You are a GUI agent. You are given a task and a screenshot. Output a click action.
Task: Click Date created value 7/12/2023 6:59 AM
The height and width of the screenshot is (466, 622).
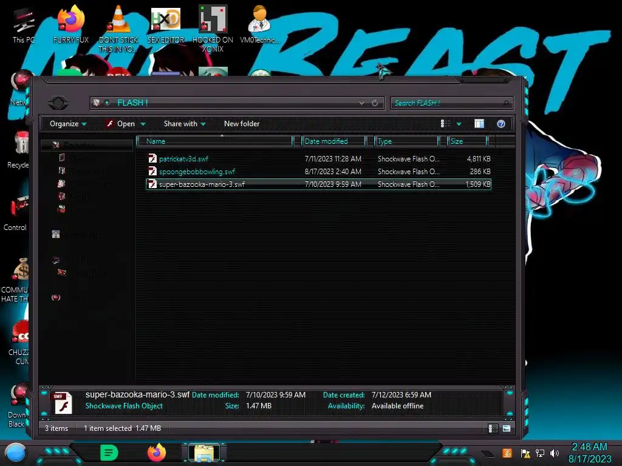coord(402,394)
